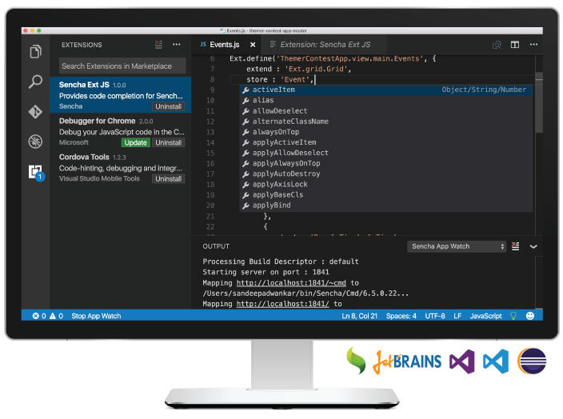The image size is (563, 419).
Task: Open the http://localhost:1841/~cmd link
Action: pyautogui.click(x=291, y=283)
